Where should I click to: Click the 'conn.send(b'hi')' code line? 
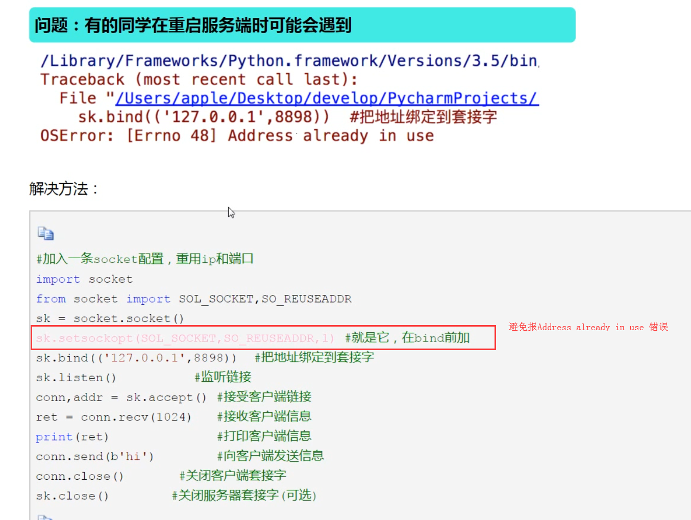95,456
